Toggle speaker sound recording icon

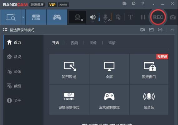[x=93, y=17]
